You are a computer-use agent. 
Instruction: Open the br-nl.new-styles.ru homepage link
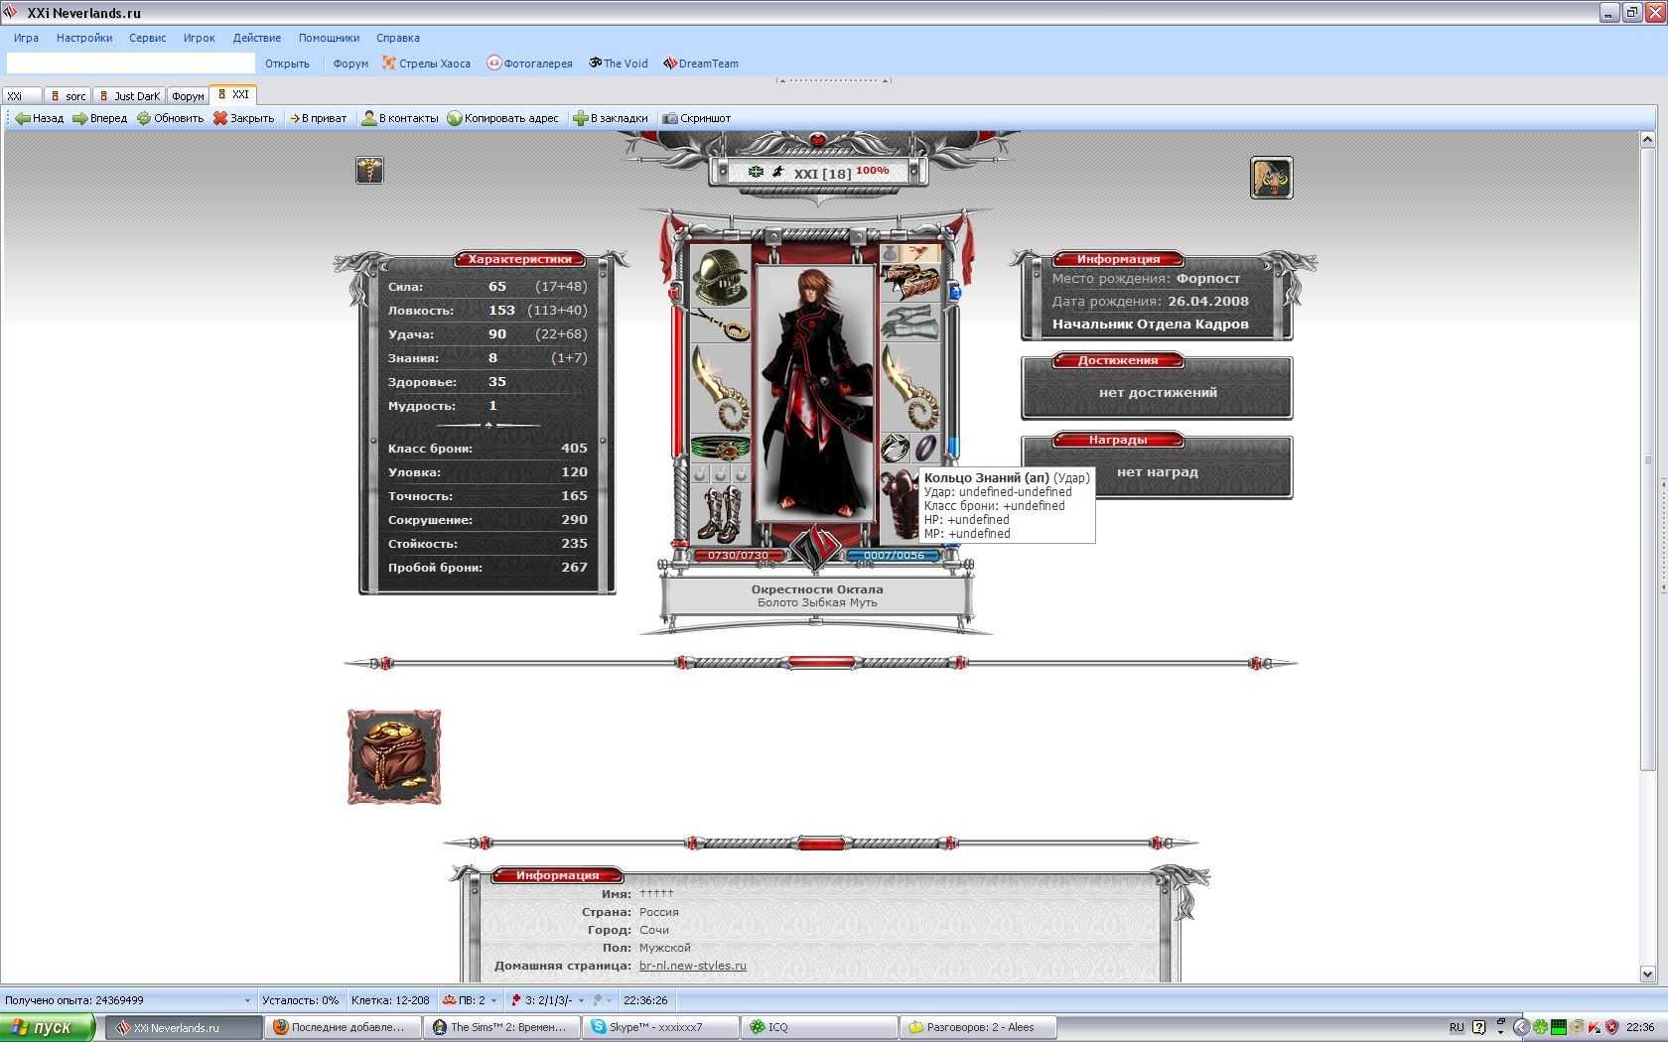click(692, 966)
